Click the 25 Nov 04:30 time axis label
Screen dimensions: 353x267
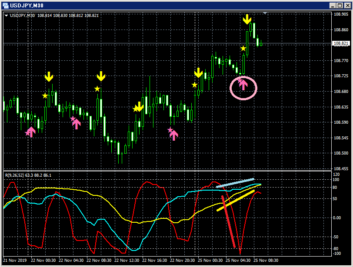tap(238, 260)
